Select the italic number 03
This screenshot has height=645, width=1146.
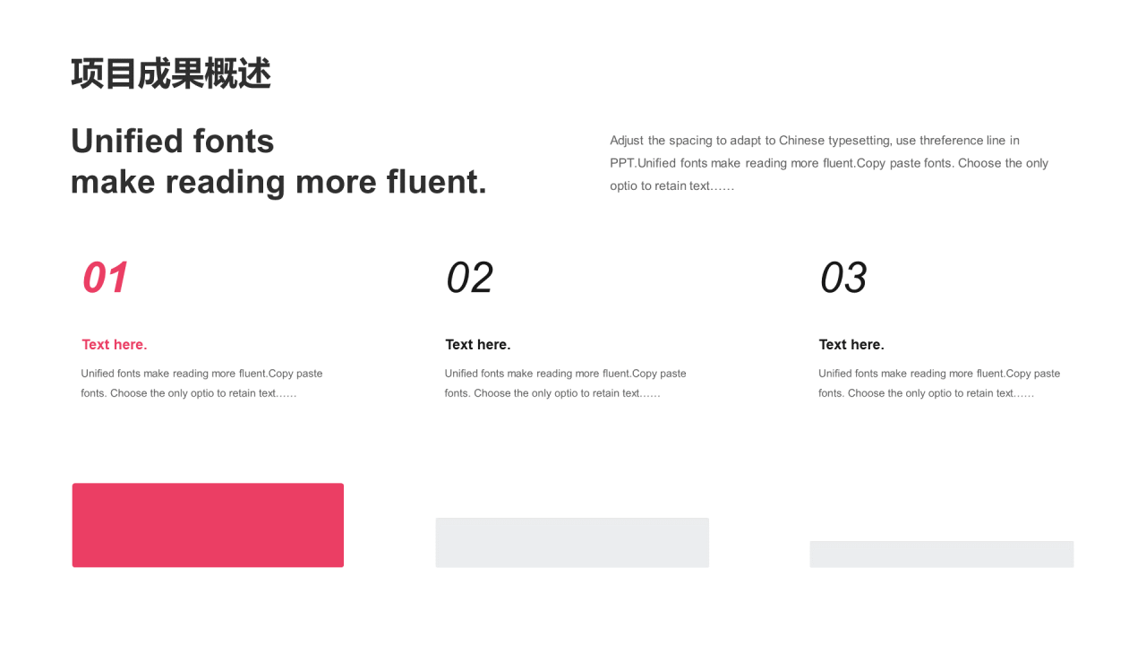[843, 278]
